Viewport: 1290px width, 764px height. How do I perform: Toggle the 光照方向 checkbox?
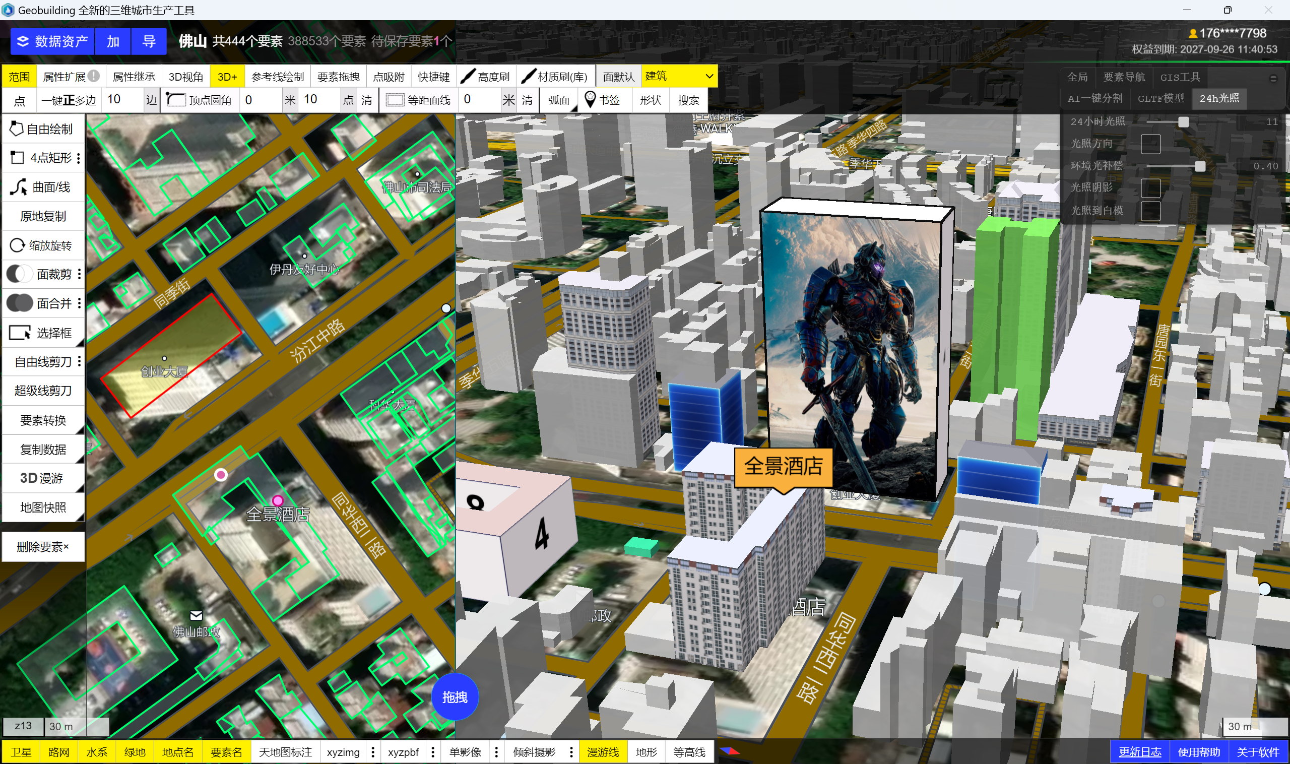(1150, 144)
